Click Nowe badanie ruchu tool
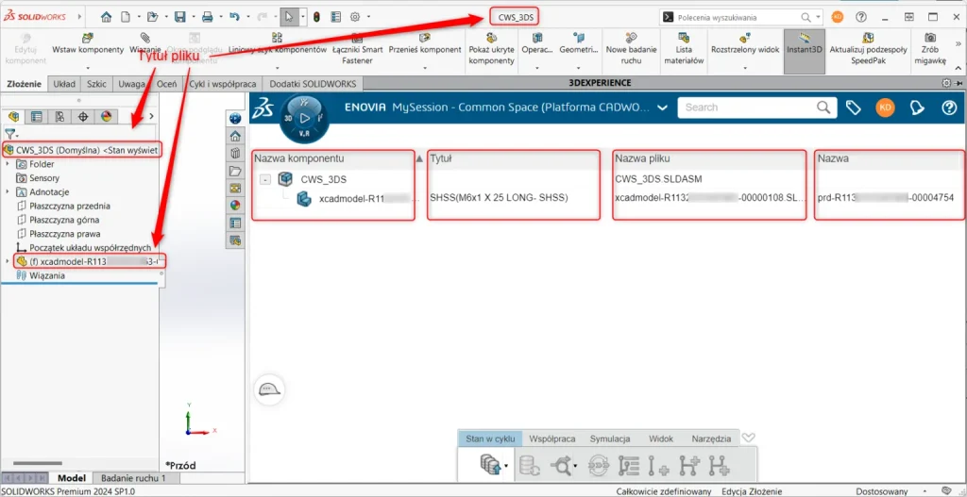This screenshot has height=497, width=967. tap(630, 49)
